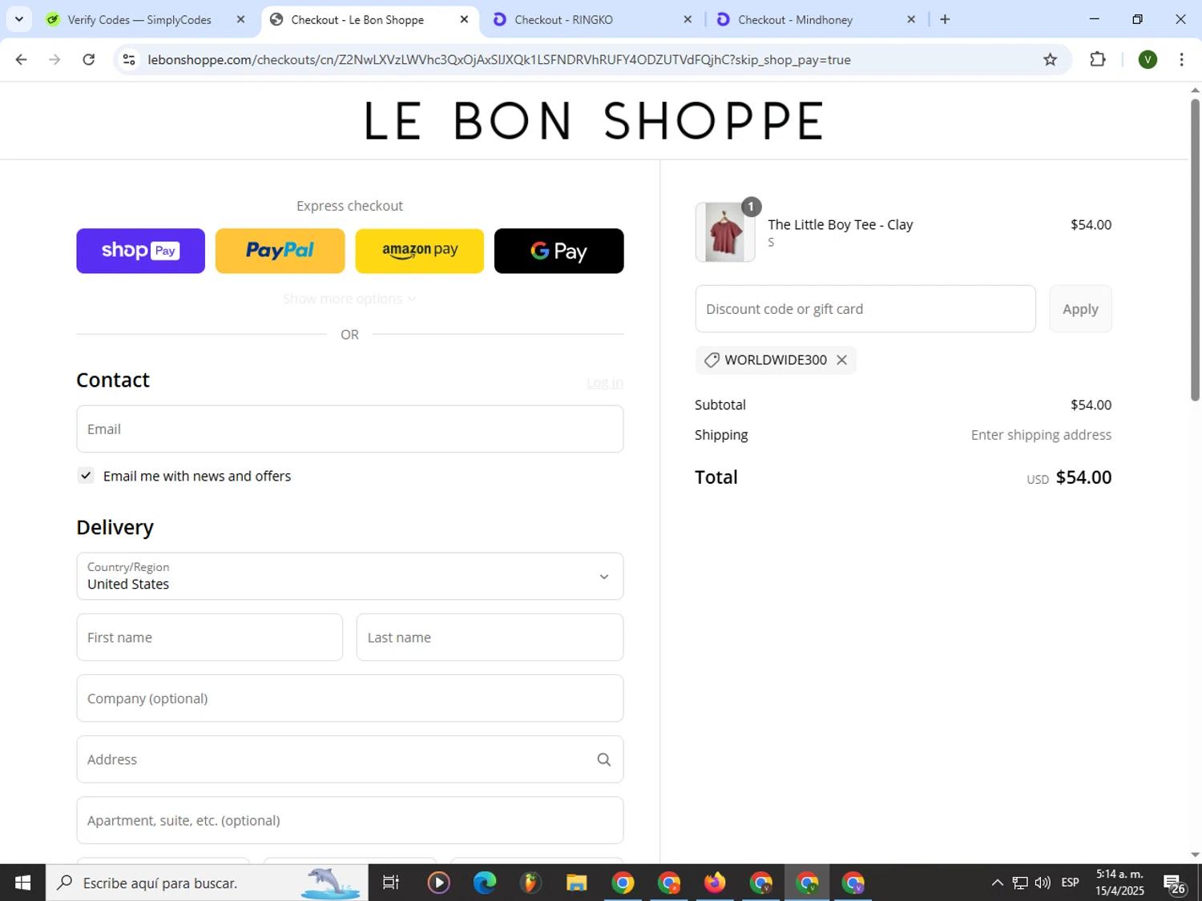This screenshot has width=1202, height=901.
Task: Click the address search magnifier icon
Action: (x=603, y=759)
